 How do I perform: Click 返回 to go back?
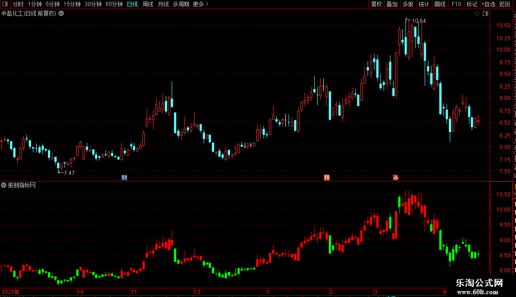pos(504,4)
